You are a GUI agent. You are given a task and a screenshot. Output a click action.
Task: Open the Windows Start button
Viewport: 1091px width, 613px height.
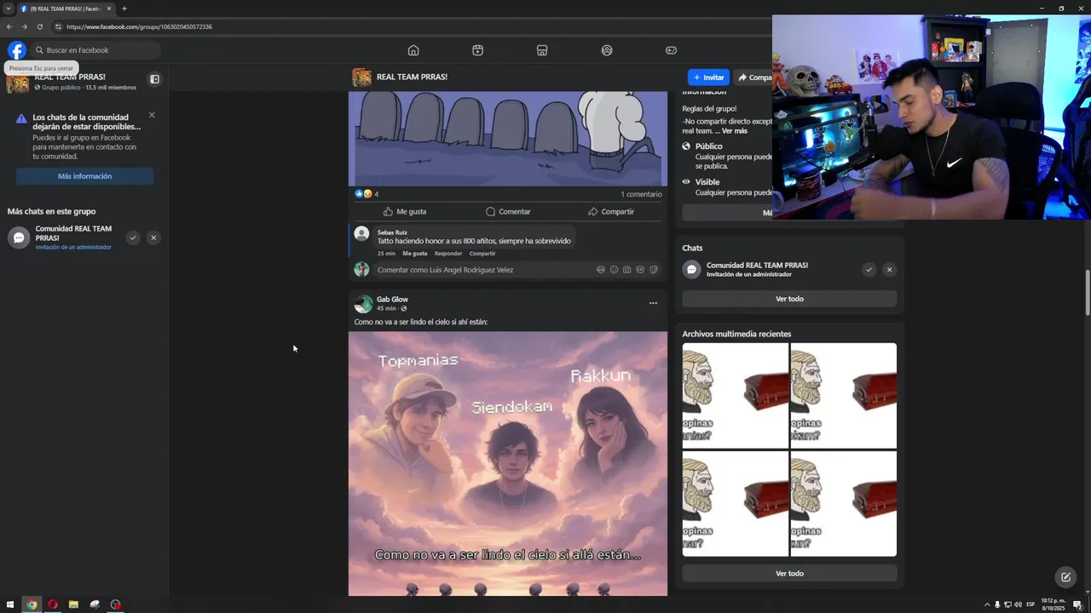click(x=10, y=604)
